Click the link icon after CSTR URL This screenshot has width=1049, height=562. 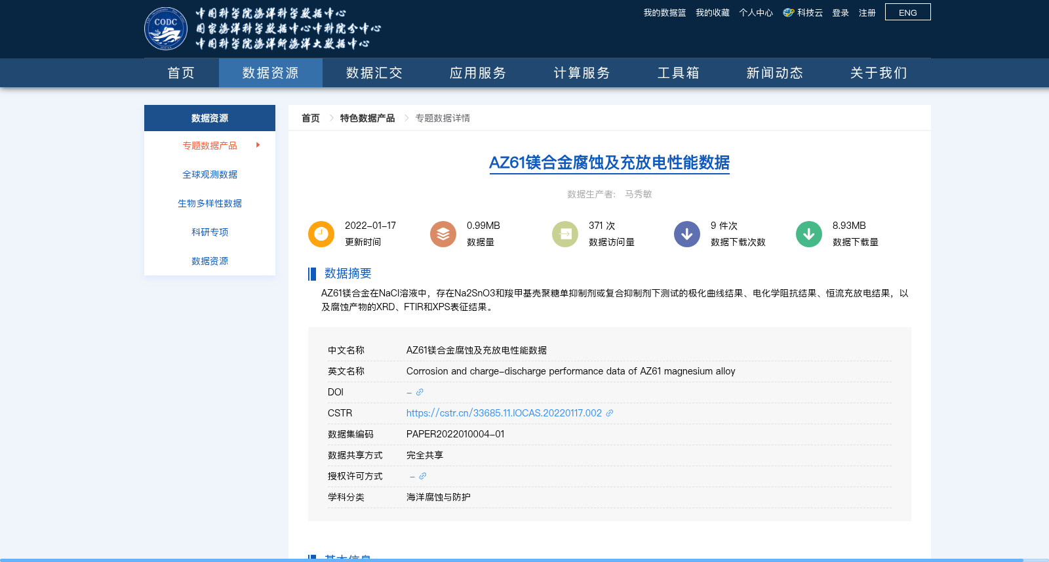[x=610, y=413]
